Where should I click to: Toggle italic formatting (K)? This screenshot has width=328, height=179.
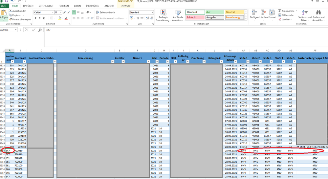click(40, 18)
